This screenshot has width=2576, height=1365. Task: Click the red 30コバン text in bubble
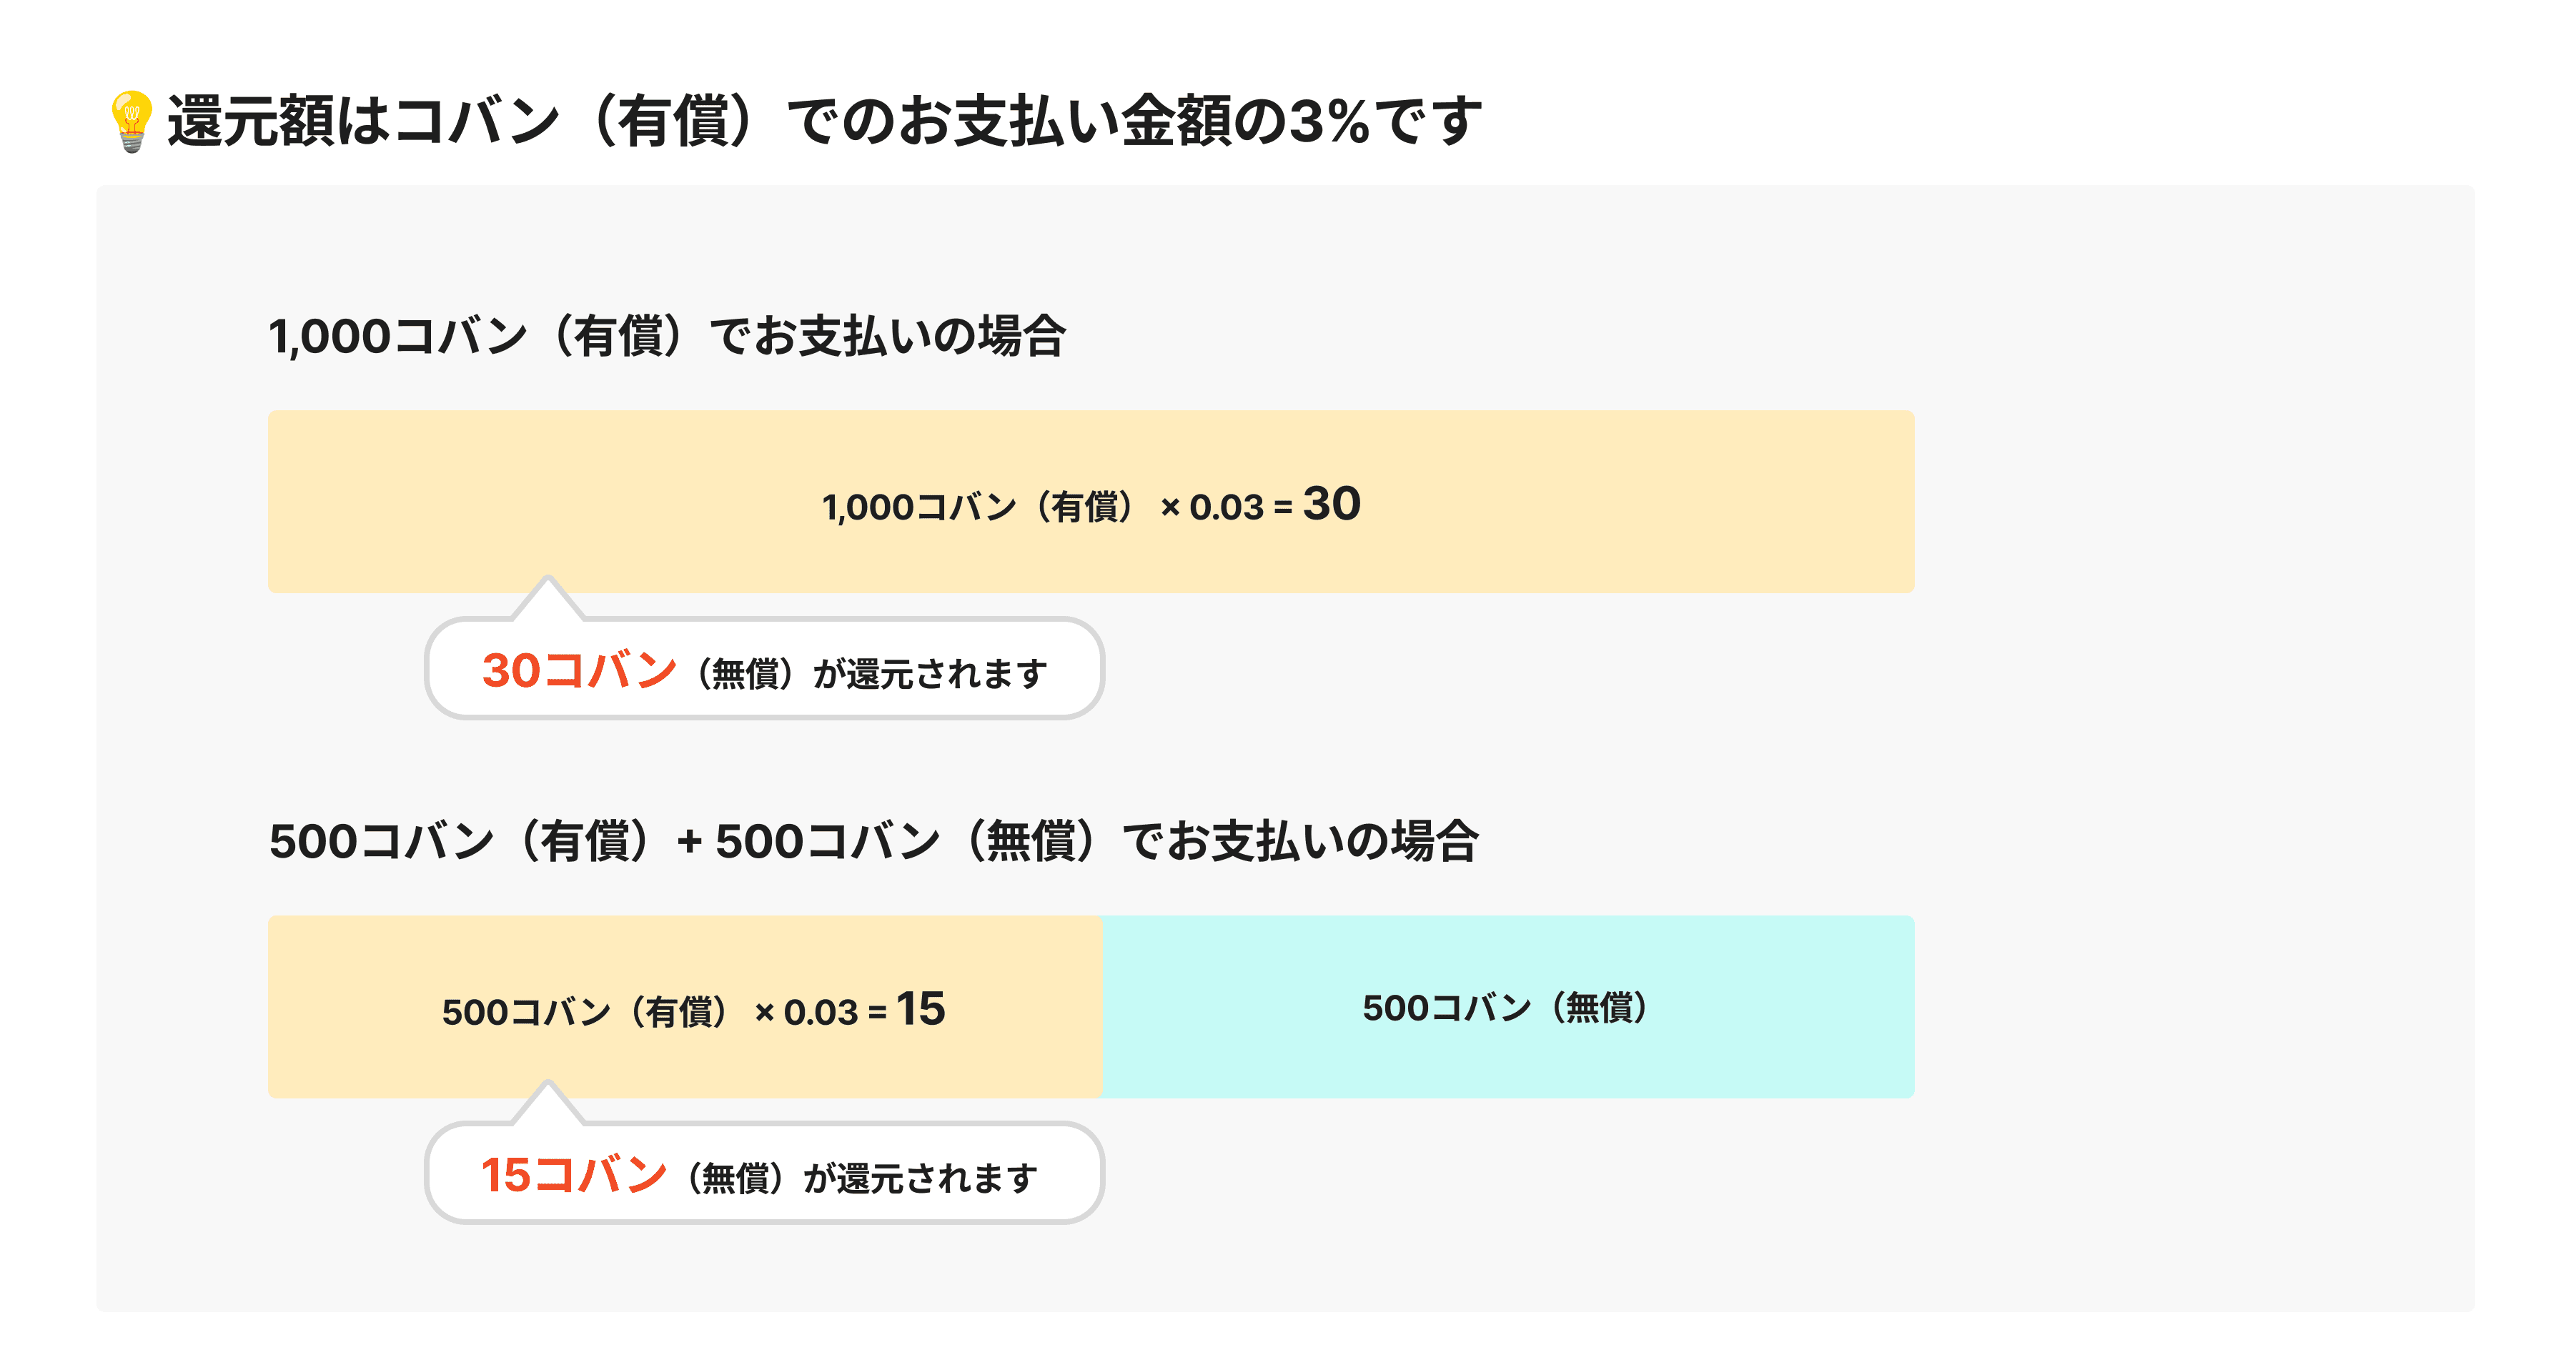578,670
